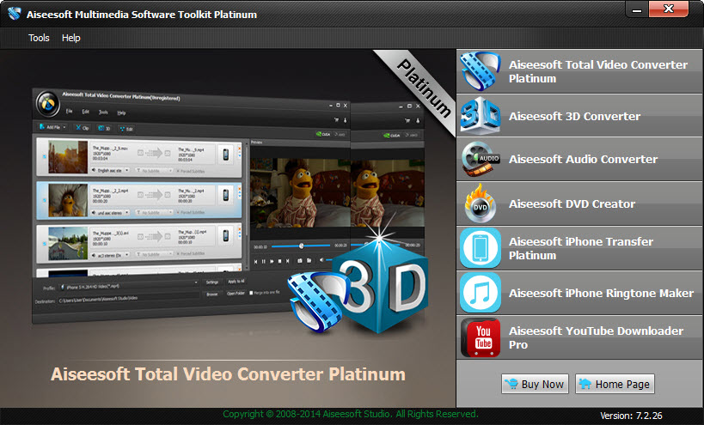Click the copyright text in the status bar
704x425 pixels.
(350, 414)
